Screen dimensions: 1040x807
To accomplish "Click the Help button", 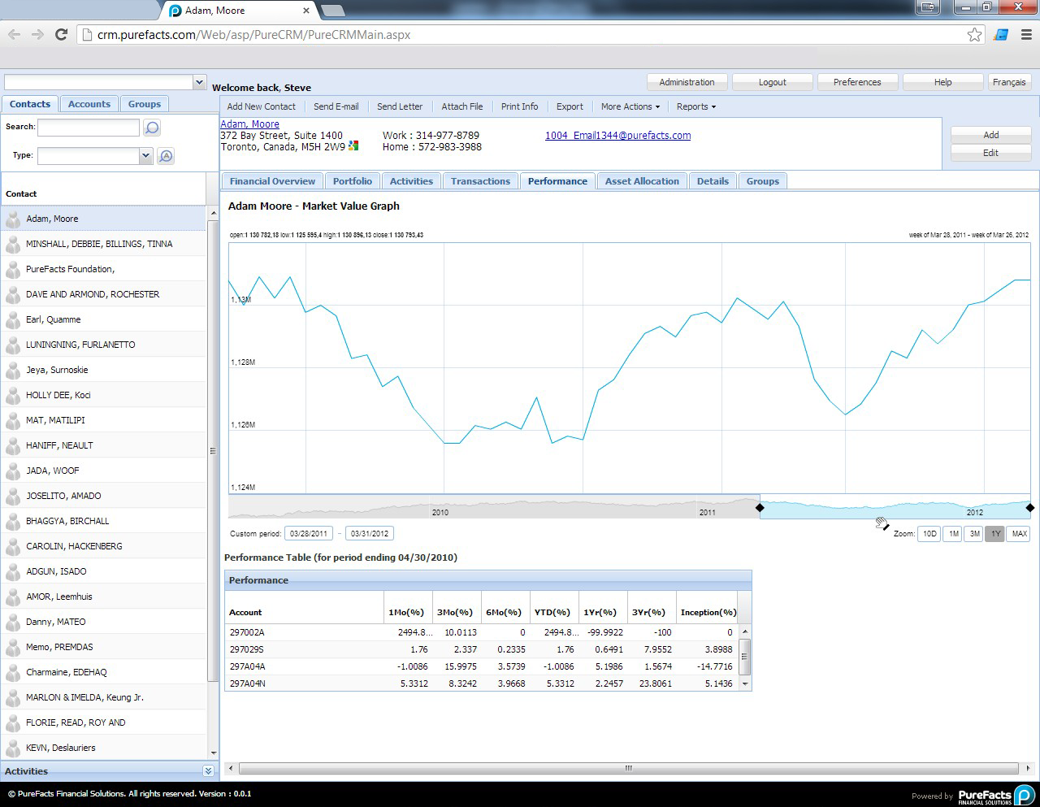I will [x=942, y=82].
